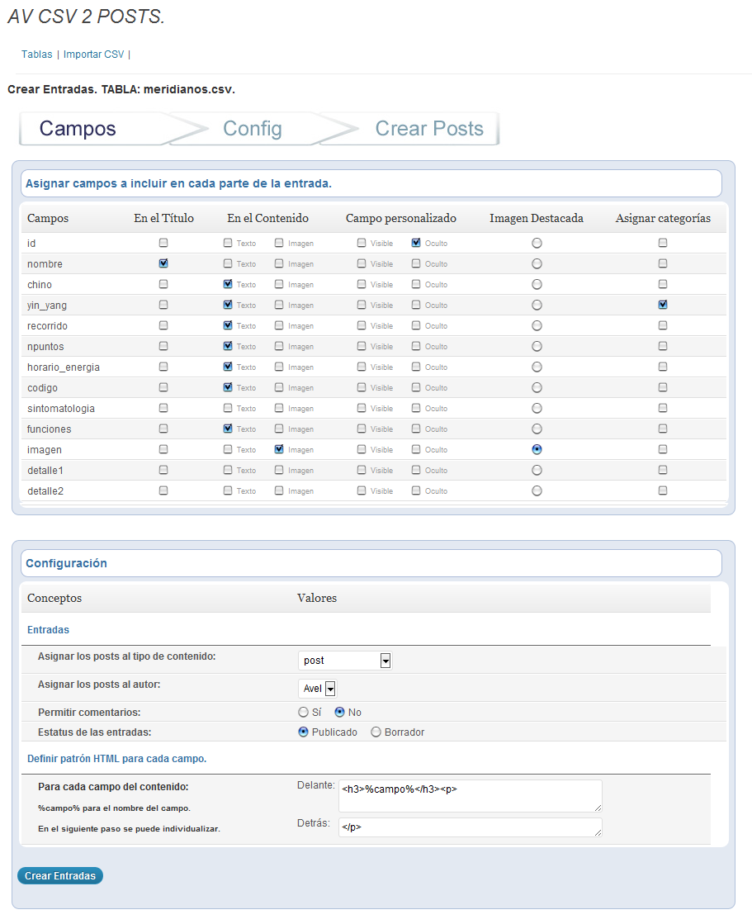Check Visible custom field for sintomatologia

click(x=362, y=408)
